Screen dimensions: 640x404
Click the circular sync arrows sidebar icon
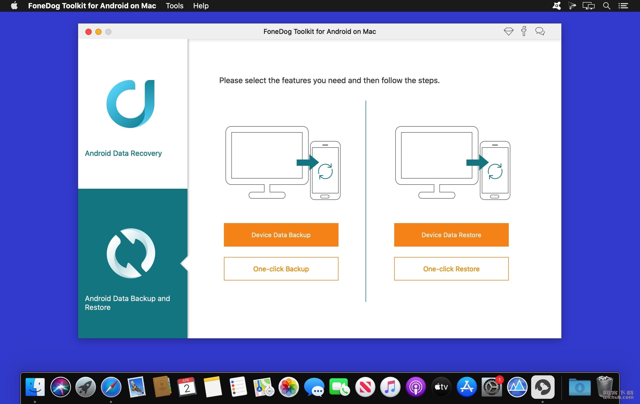click(131, 253)
